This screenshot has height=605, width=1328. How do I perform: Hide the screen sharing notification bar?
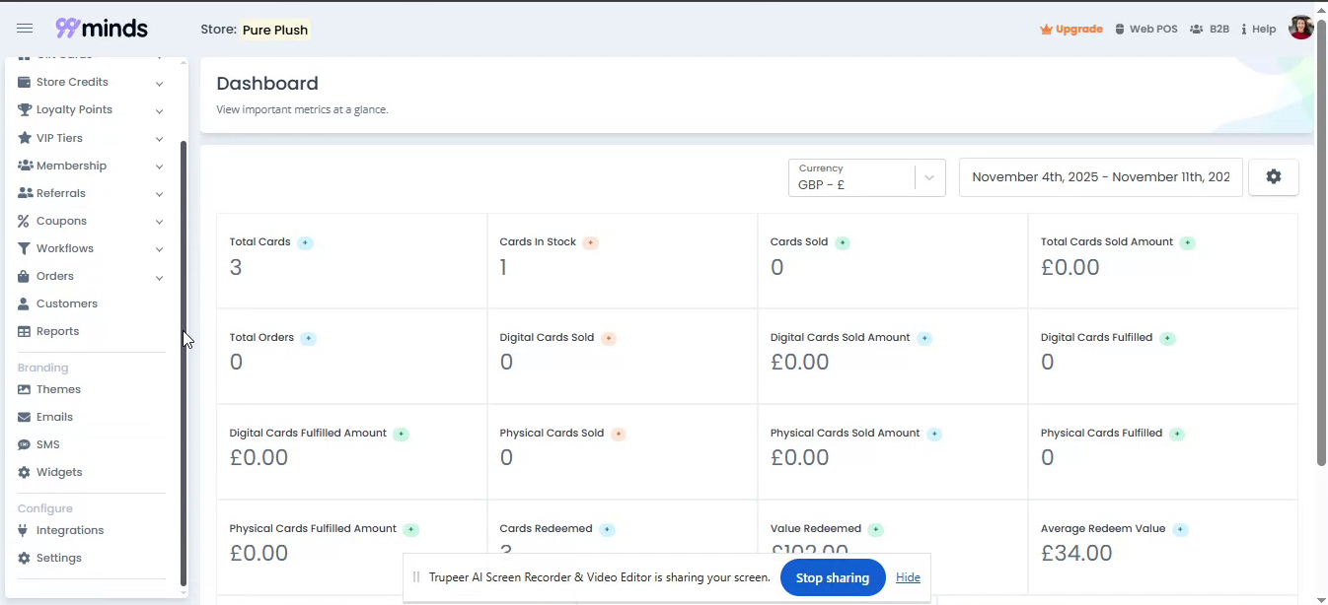pyautogui.click(x=908, y=577)
